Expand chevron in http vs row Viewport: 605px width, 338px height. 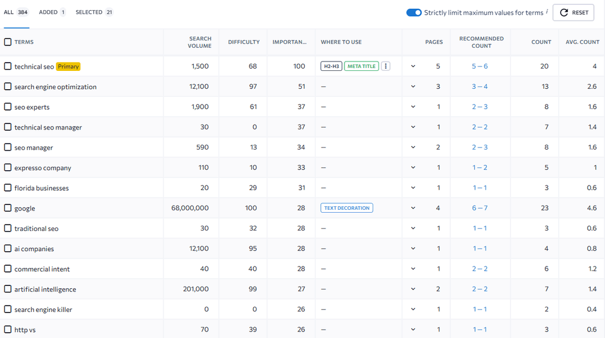pyautogui.click(x=413, y=330)
